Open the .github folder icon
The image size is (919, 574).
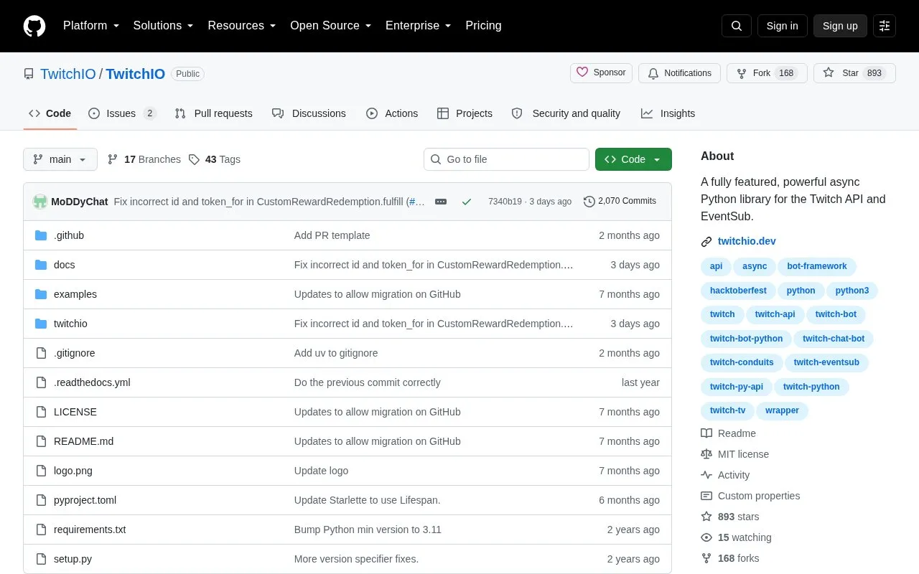click(x=41, y=235)
